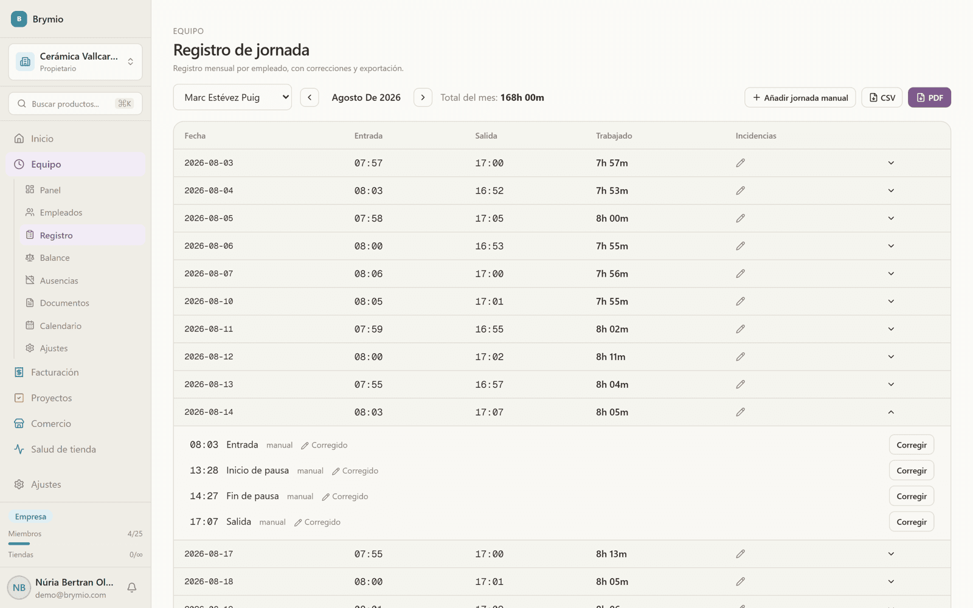Image resolution: width=973 pixels, height=608 pixels.
Task: Open Calendario in Equipo submenu
Action: [82, 326]
